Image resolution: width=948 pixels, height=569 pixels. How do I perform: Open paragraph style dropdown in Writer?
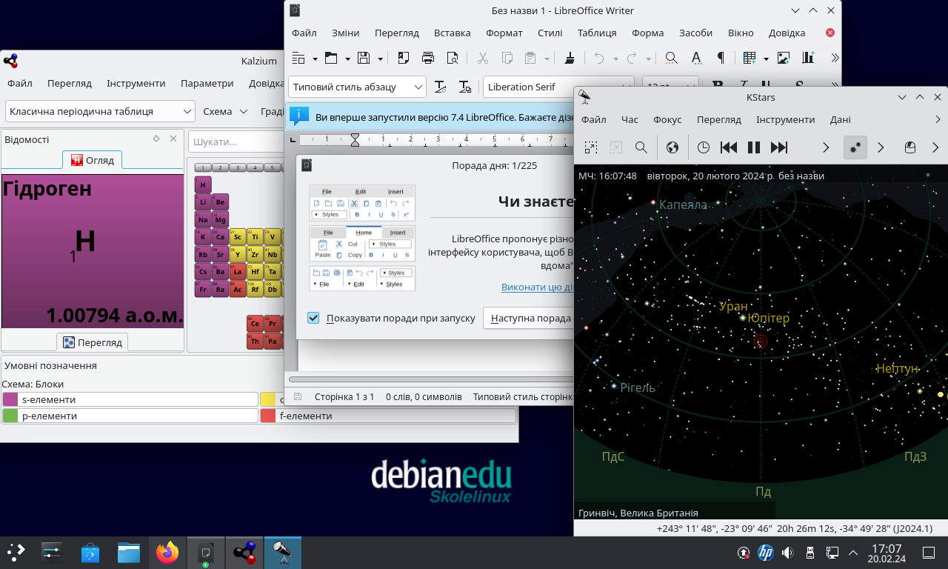click(x=418, y=87)
